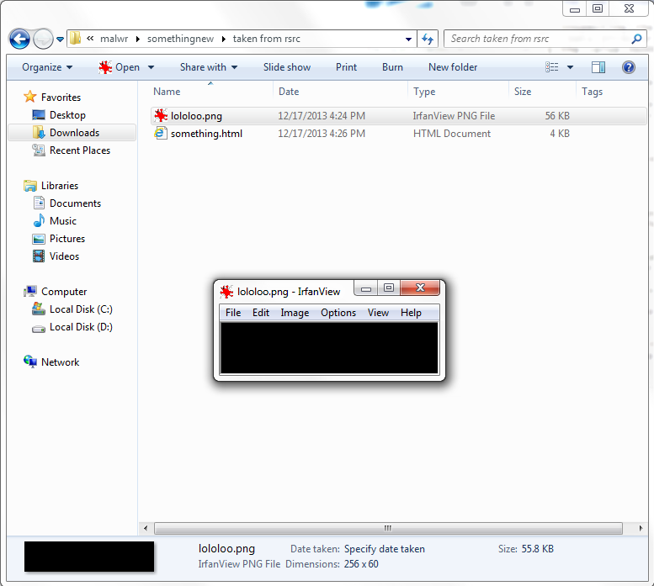This screenshot has height=586, width=654.
Task: Select Libraries in navigation pane
Action: tap(59, 186)
